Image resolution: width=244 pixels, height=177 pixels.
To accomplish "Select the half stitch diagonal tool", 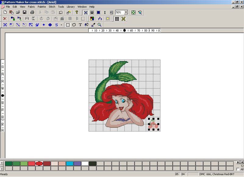I will (18, 25).
